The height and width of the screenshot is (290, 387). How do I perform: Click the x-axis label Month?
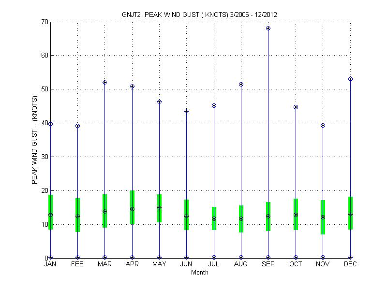199,272
